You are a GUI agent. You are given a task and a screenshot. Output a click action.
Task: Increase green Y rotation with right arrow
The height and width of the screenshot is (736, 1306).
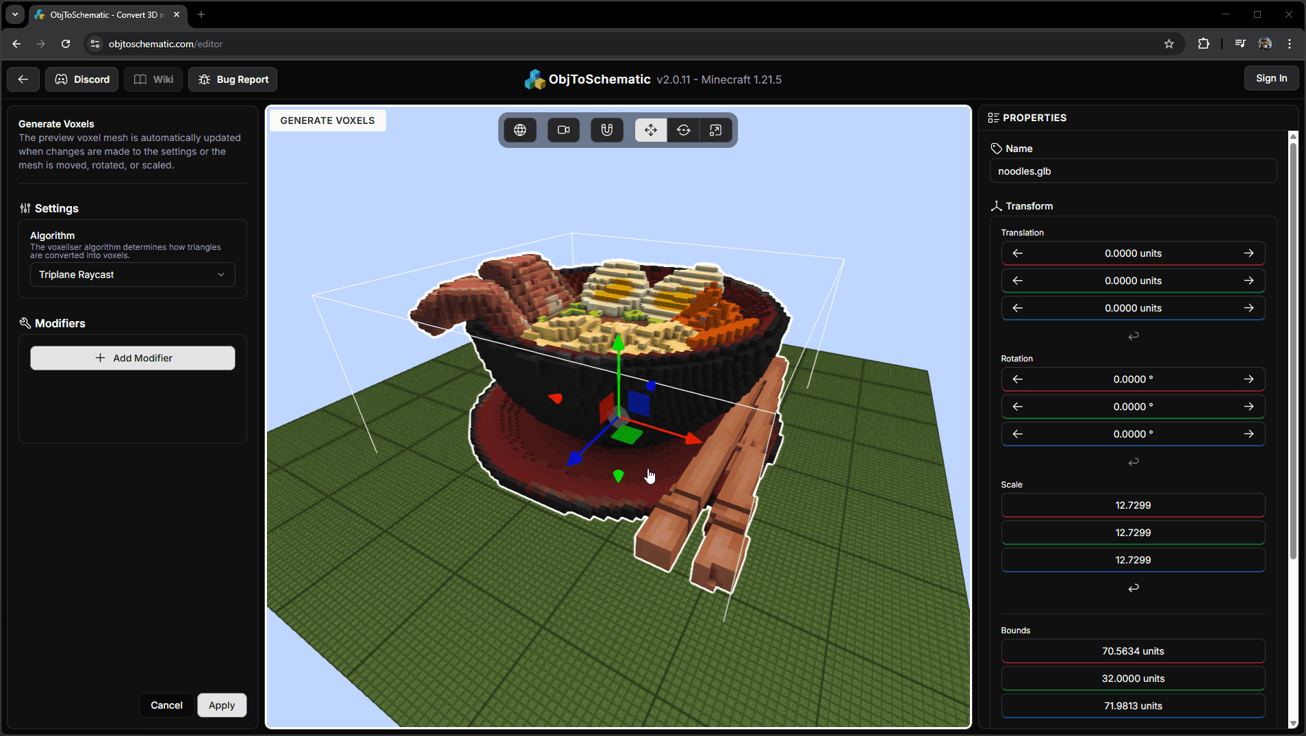point(1249,407)
